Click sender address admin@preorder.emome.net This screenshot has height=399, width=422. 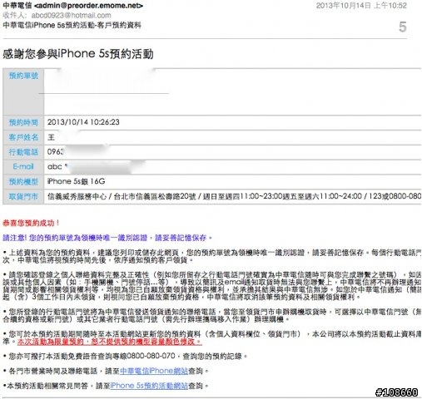(x=89, y=5)
